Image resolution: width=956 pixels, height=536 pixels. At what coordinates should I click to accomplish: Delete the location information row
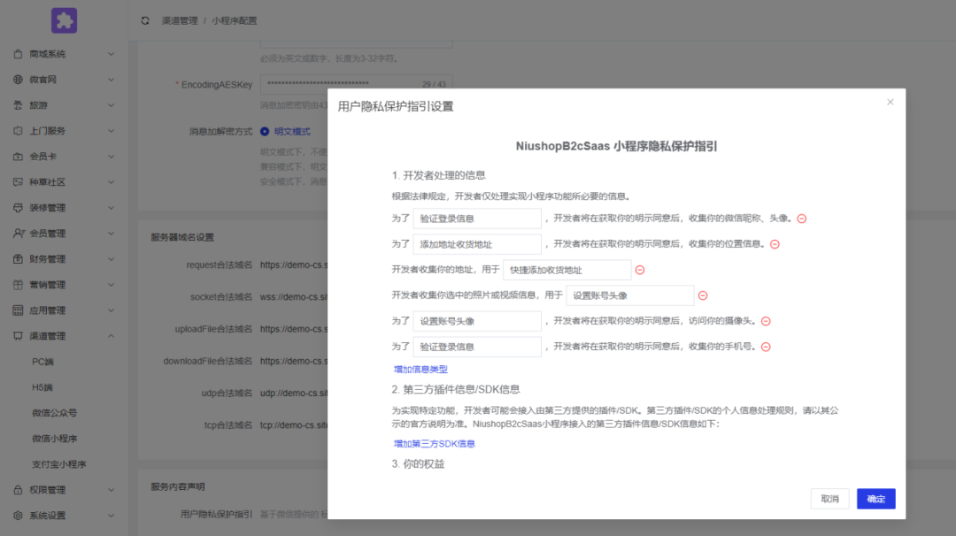775,244
